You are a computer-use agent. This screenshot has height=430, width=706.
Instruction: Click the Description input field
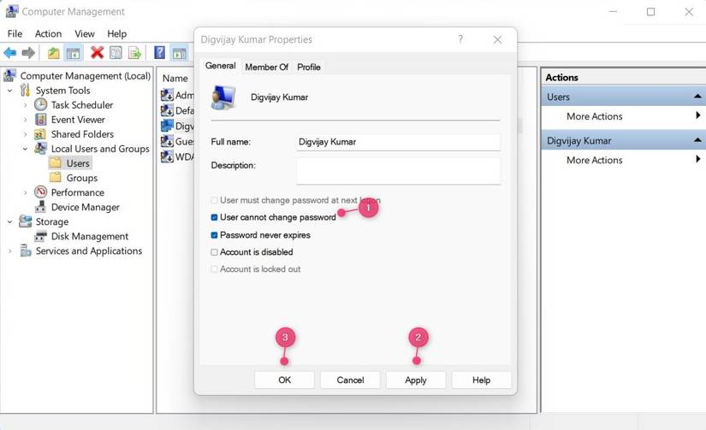(x=398, y=171)
